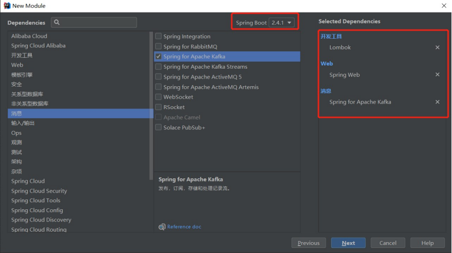Enable Spring for Apache ActiveMQ 5
This screenshot has width=452, height=253.
coord(159,77)
